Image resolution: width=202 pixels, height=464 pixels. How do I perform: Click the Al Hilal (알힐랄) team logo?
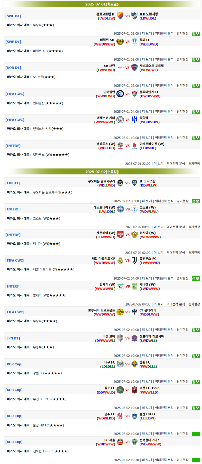tap(134, 120)
